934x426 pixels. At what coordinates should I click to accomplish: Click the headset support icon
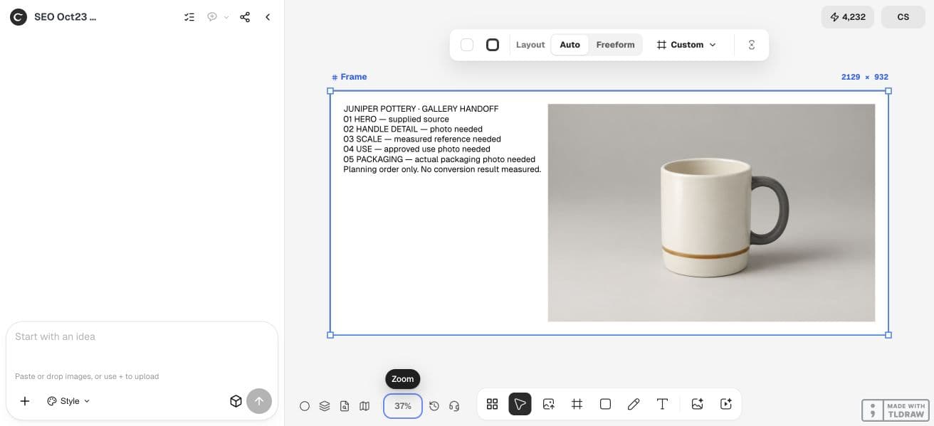coord(454,406)
